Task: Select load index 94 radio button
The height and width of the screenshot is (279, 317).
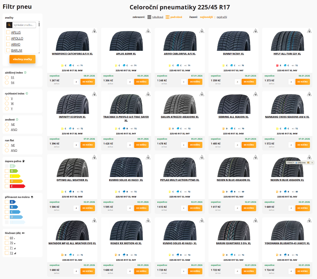Action: point(7,83)
